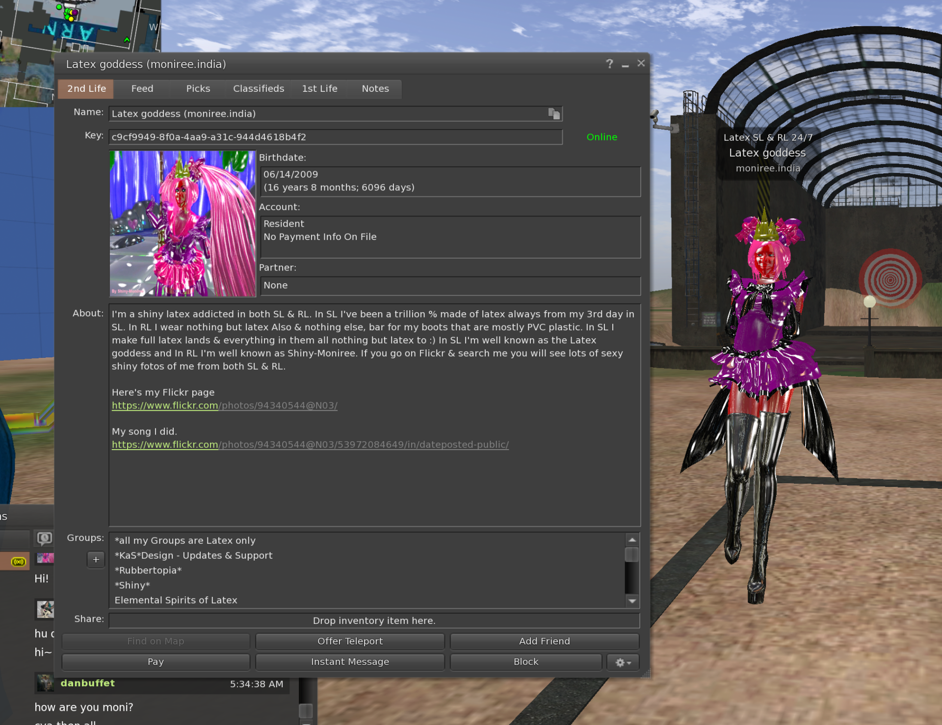Click danbuffet's avatar thumbnail in chat
This screenshot has height=725, width=942.
click(45, 682)
